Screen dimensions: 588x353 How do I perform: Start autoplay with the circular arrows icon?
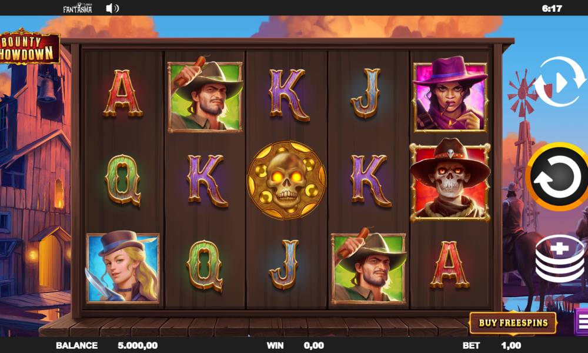[560, 82]
